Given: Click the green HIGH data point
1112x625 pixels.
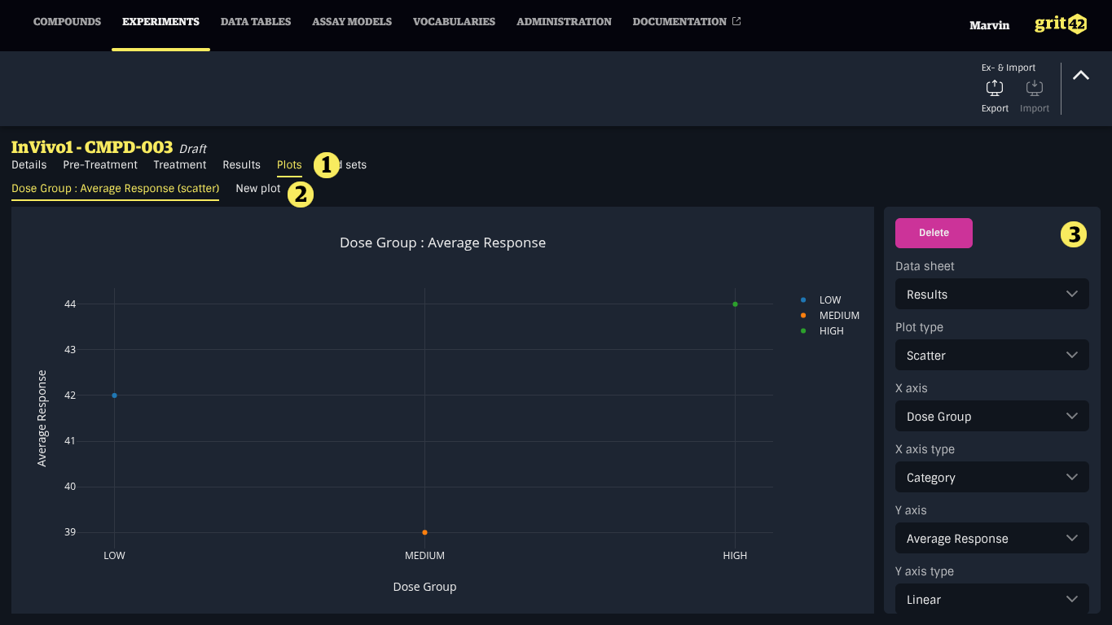Looking at the screenshot, I should [735, 304].
